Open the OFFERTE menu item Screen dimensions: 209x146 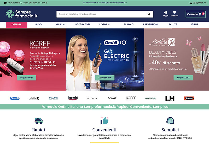point(16,25)
